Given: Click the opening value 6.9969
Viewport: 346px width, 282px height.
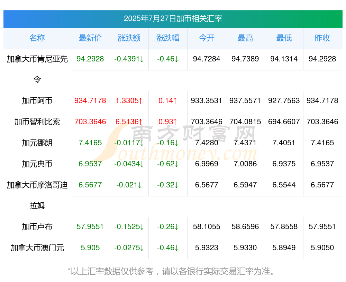Looking at the screenshot, I should 207,164.
